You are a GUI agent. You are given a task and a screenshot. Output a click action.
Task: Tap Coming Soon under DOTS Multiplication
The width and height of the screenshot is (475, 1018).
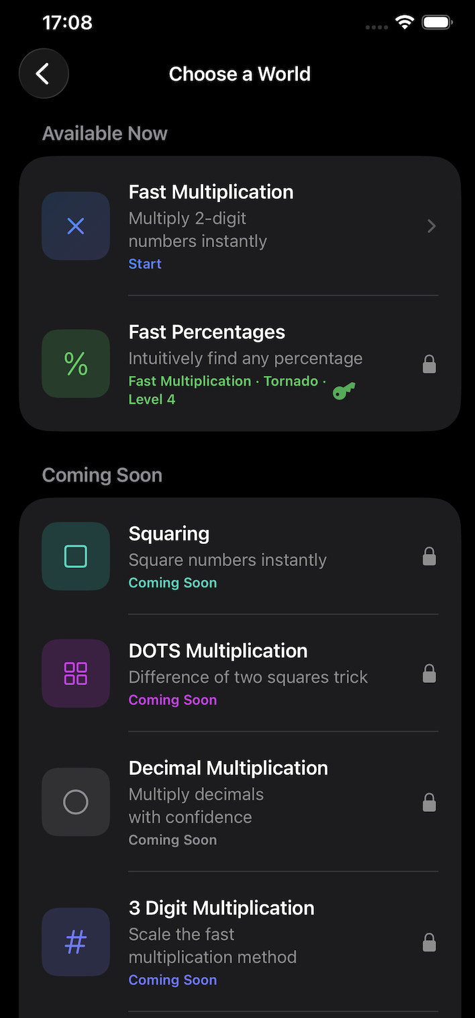pos(172,700)
